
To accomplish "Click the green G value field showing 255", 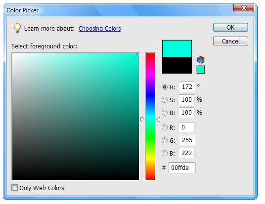I will pos(187,140).
